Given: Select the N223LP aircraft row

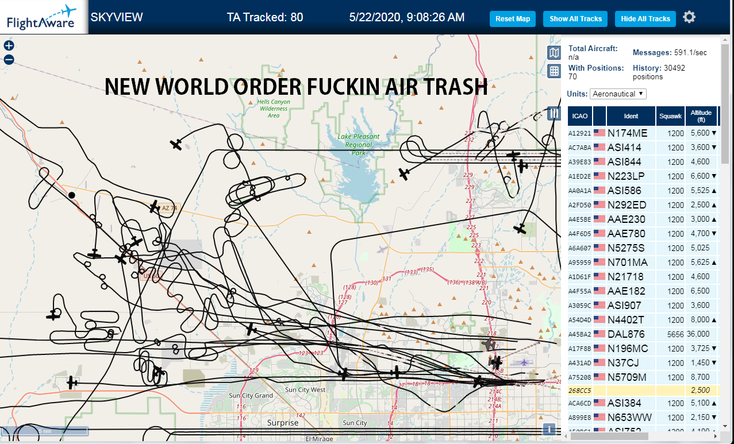Looking at the screenshot, I should coord(644,176).
